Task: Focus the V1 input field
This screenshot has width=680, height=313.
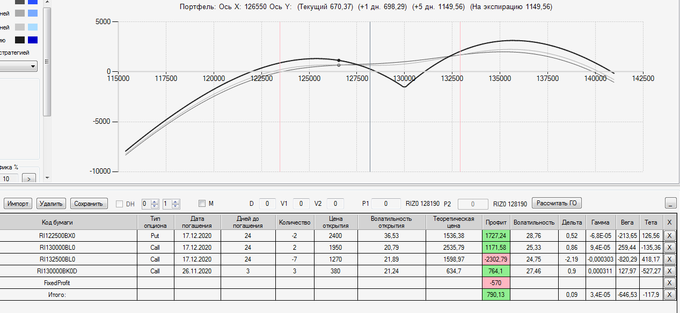Action: pos(302,204)
